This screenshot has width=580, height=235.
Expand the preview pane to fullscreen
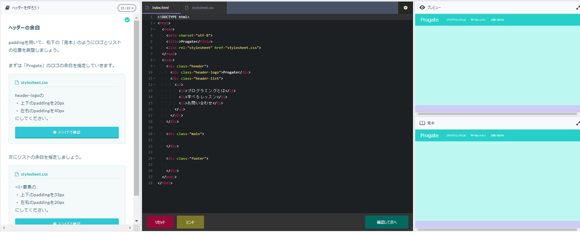coord(578,8)
